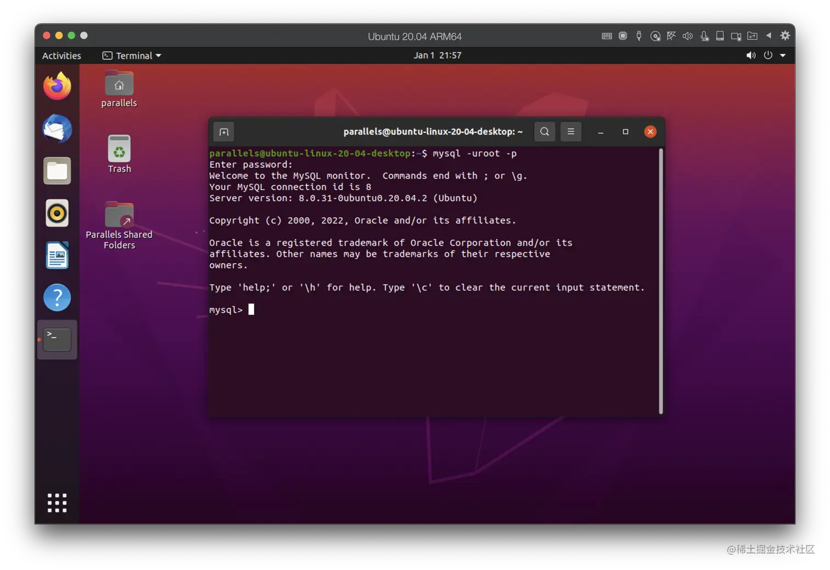This screenshot has width=830, height=570.
Task: Open the shared folders icon
Action: click(753, 36)
